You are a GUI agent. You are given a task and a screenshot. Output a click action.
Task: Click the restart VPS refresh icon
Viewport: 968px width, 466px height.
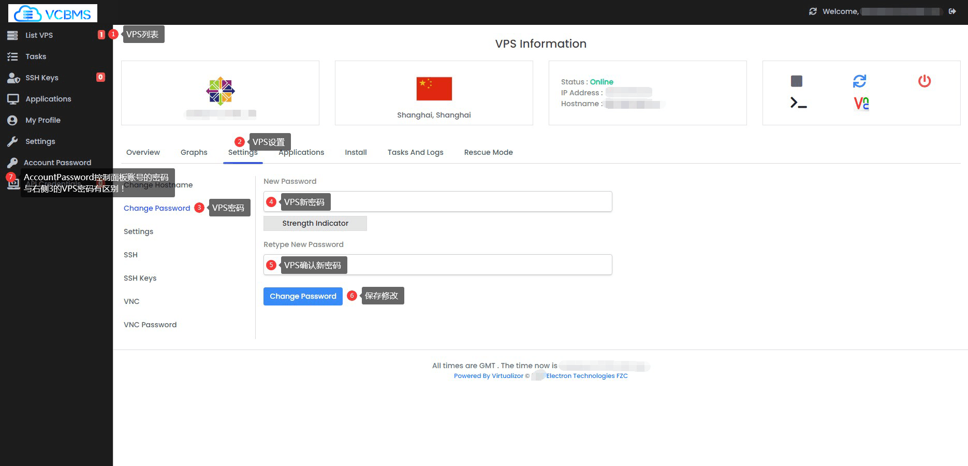pos(859,81)
